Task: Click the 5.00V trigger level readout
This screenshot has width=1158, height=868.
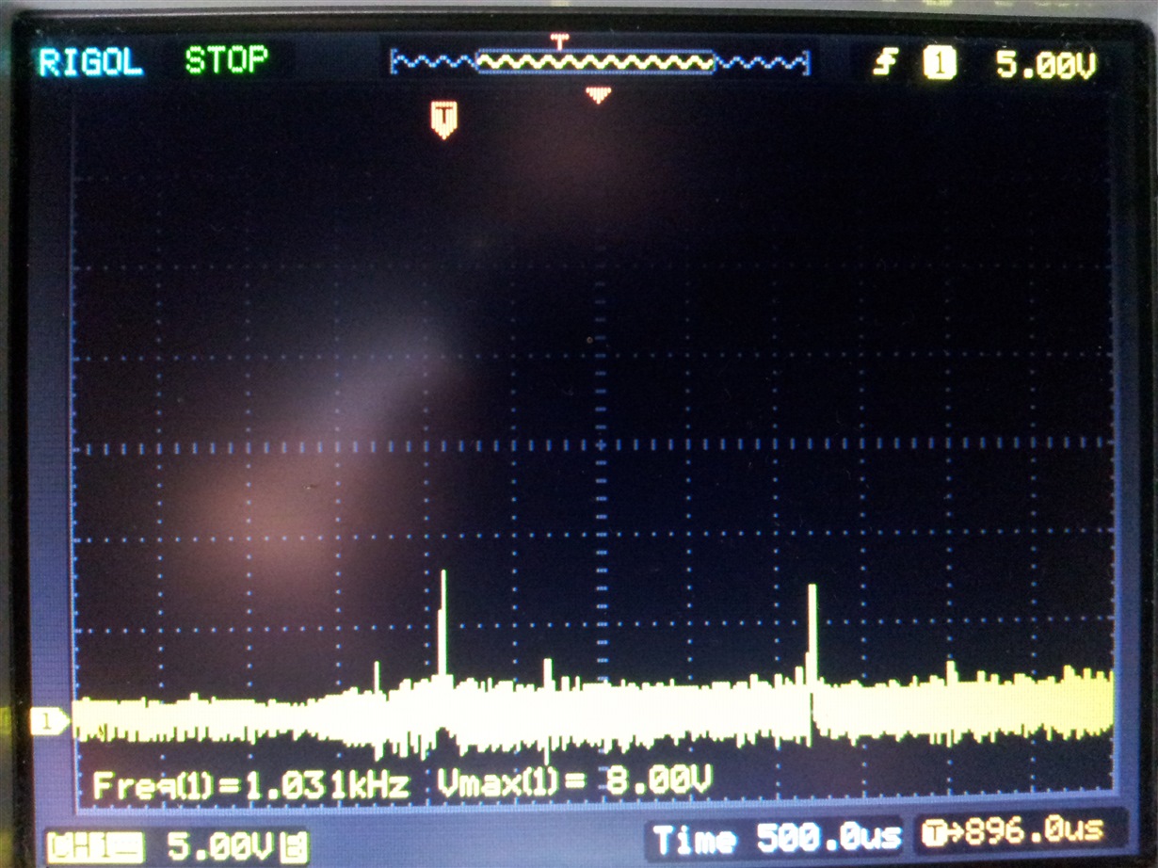Action: (1046, 65)
